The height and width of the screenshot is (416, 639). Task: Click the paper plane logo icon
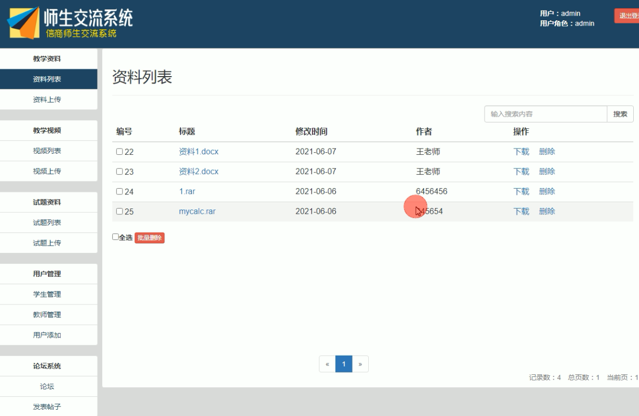(x=23, y=24)
